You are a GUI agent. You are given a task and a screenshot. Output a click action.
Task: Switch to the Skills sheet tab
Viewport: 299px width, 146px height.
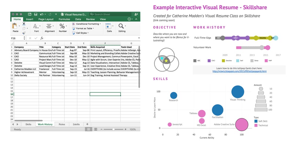[x=28, y=124]
